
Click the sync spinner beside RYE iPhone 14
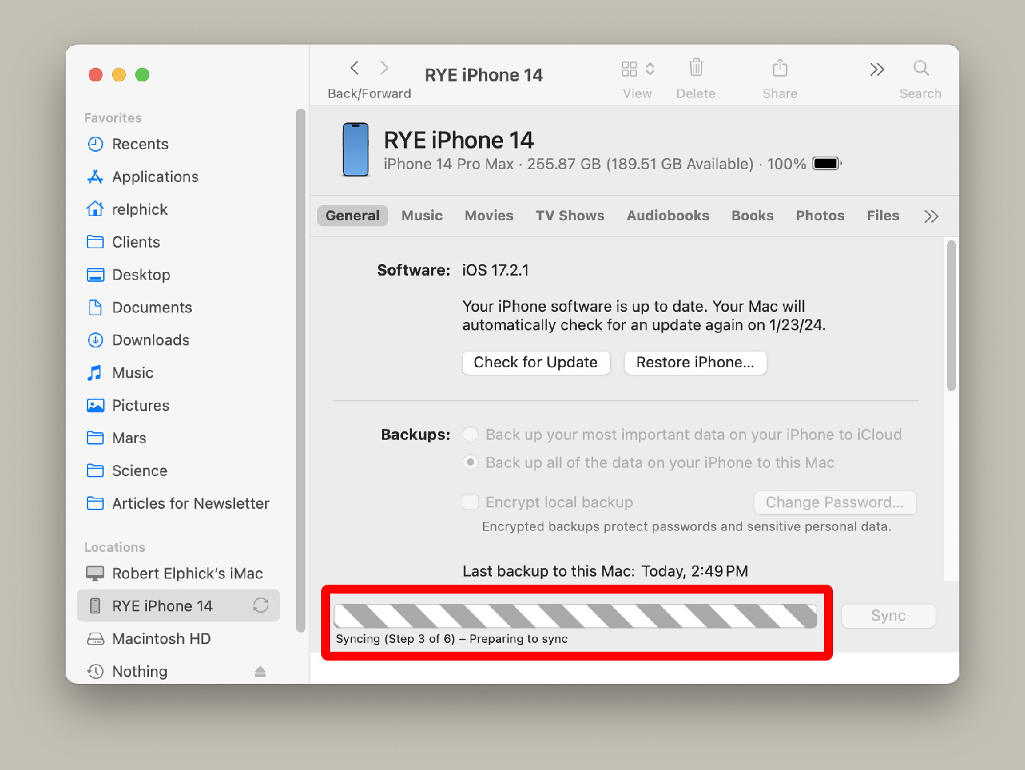[x=260, y=605]
